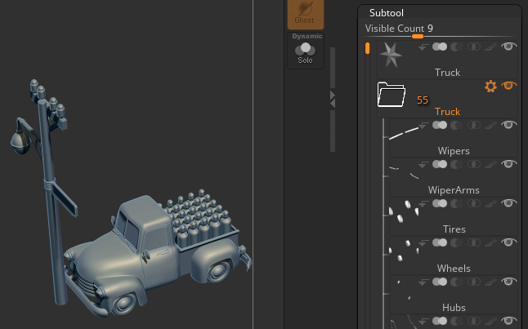Set union mode on top Truck subtool
The width and height of the screenshot is (528, 329).
pos(440,47)
